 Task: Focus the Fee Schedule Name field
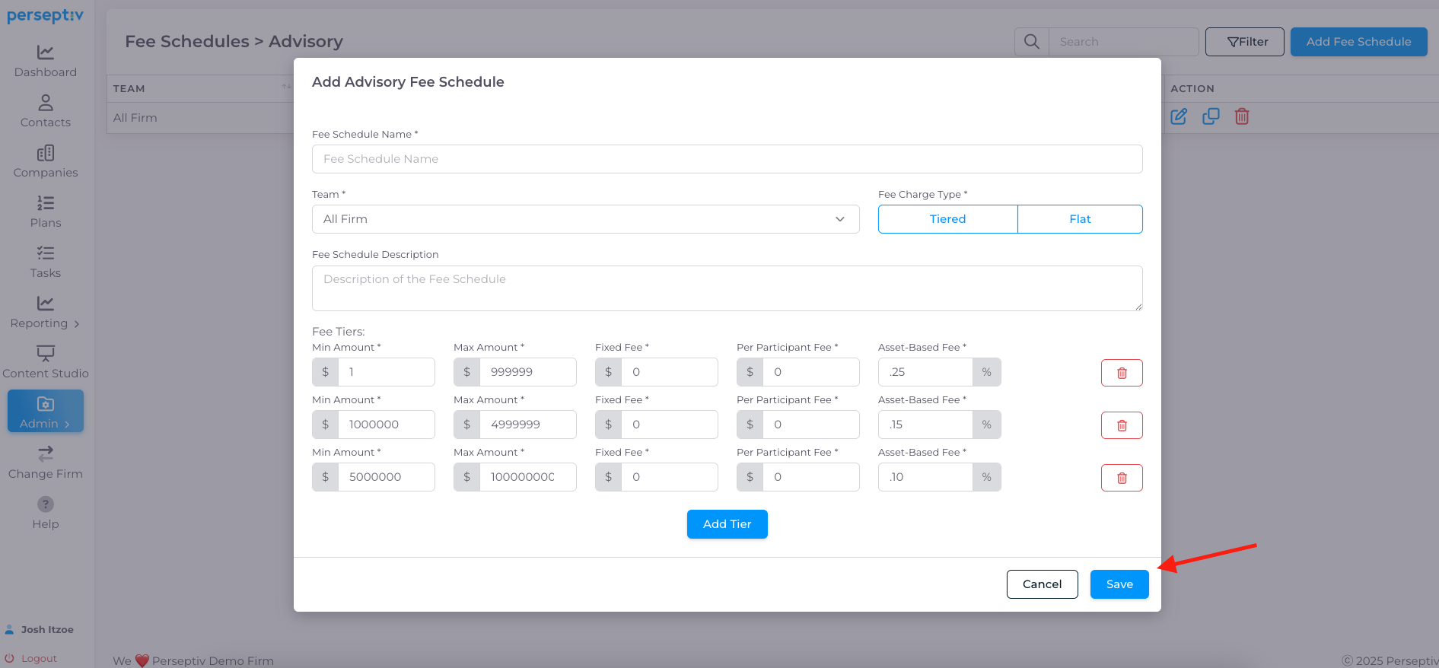click(x=727, y=159)
